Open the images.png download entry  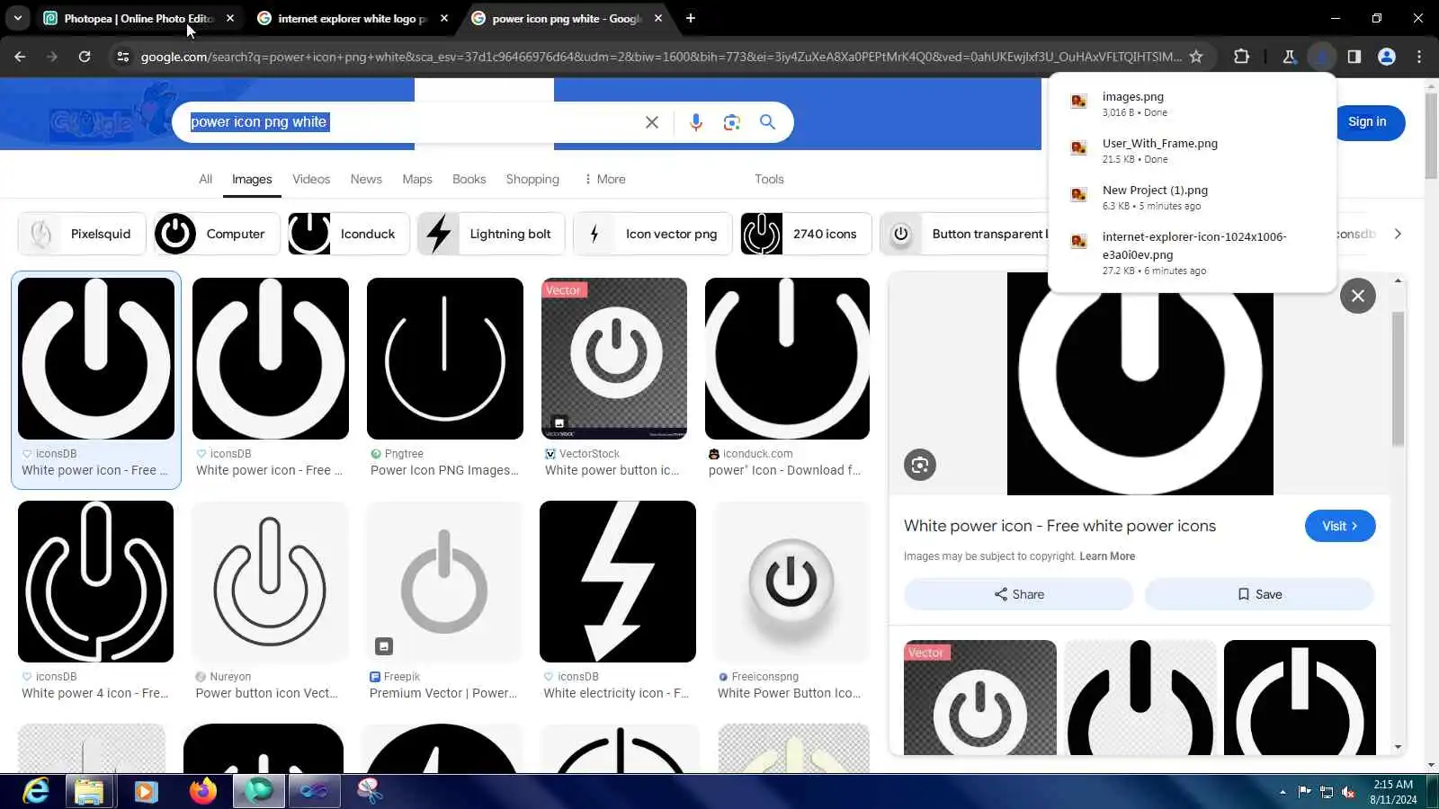[x=1192, y=103]
